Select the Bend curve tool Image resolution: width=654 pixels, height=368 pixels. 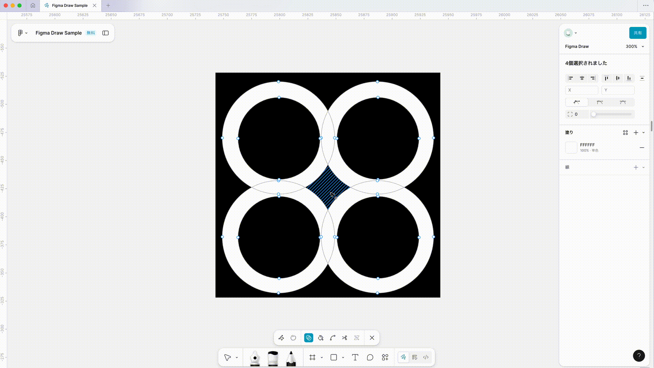tap(333, 338)
